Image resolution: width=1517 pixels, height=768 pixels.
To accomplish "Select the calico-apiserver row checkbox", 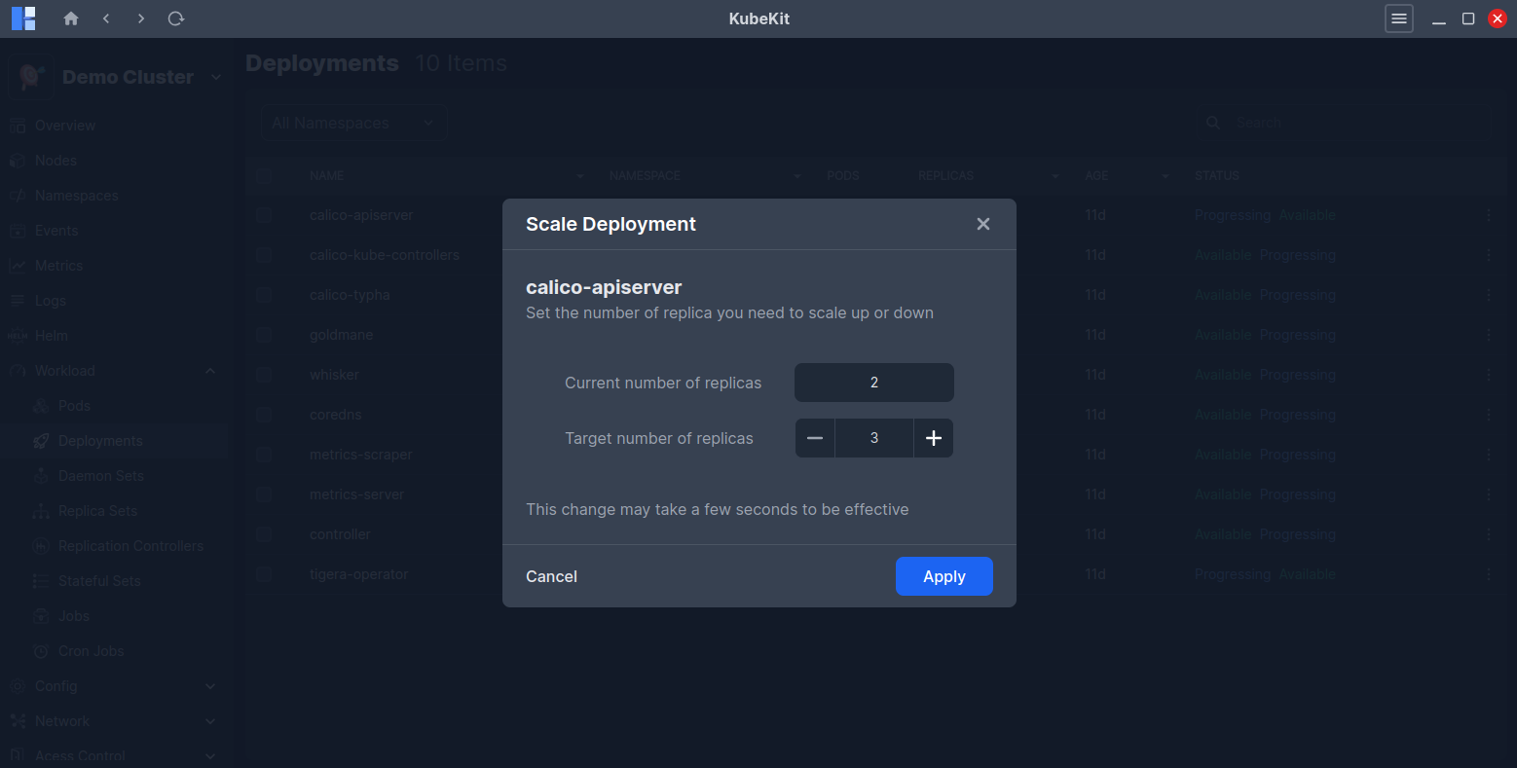I will click(264, 215).
